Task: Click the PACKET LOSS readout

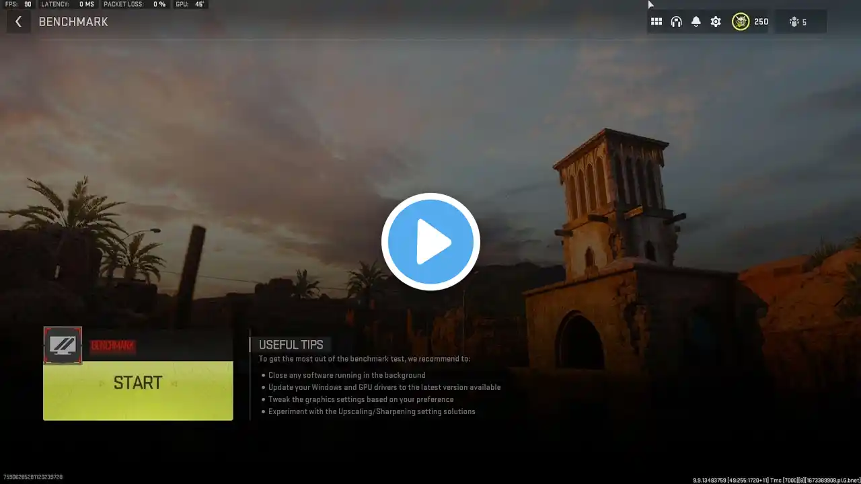Action: [x=135, y=4]
